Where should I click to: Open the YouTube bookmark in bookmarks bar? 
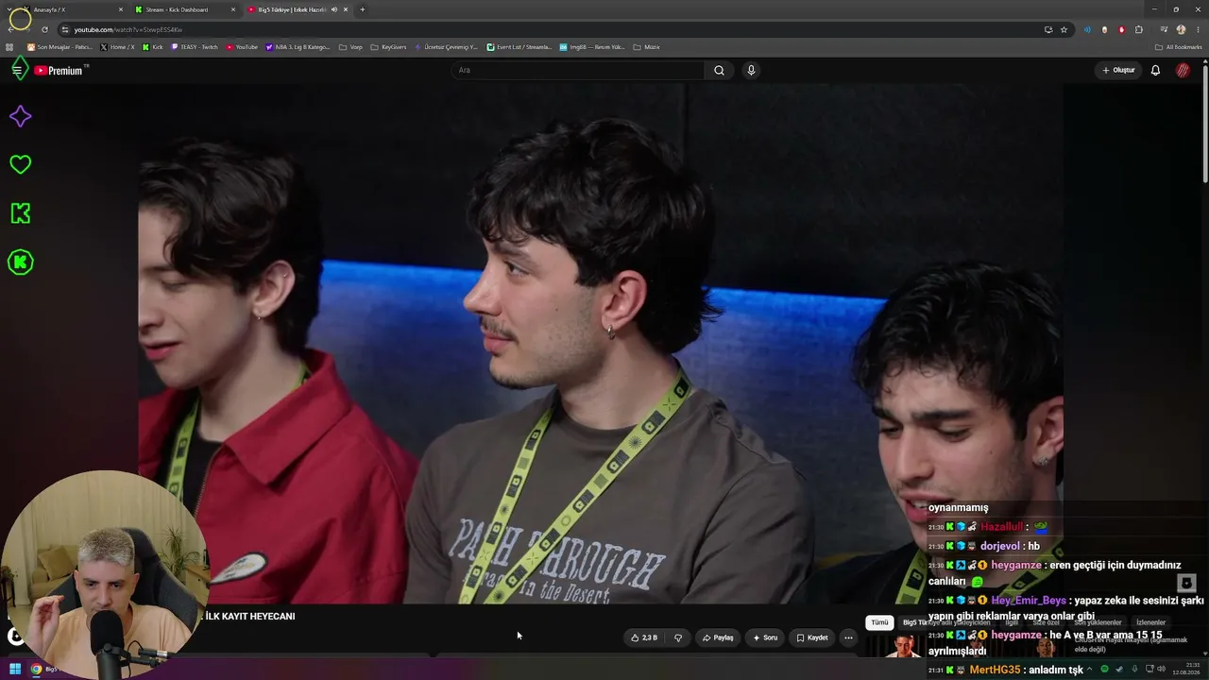coord(242,47)
